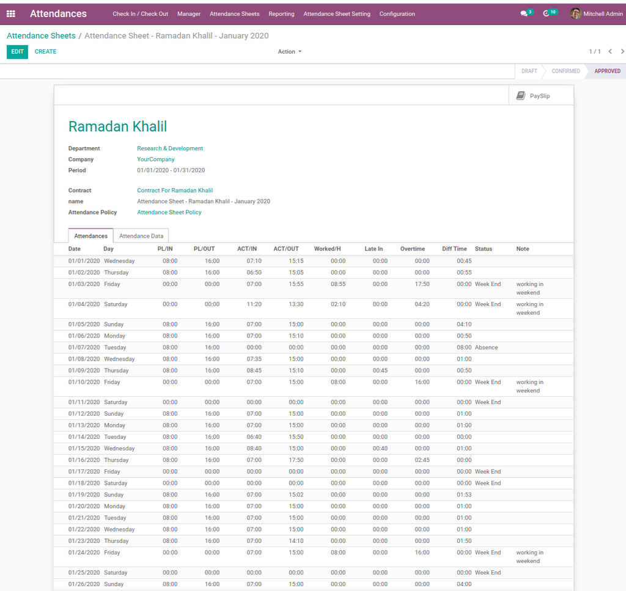Viewport: 626px width, 591px height.
Task: Open the Attendance Sheet Policy link
Action: [x=169, y=213]
